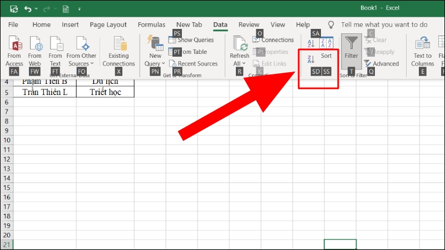Click the large Sort dialog icon
The image size is (445, 250).
click(x=326, y=43)
